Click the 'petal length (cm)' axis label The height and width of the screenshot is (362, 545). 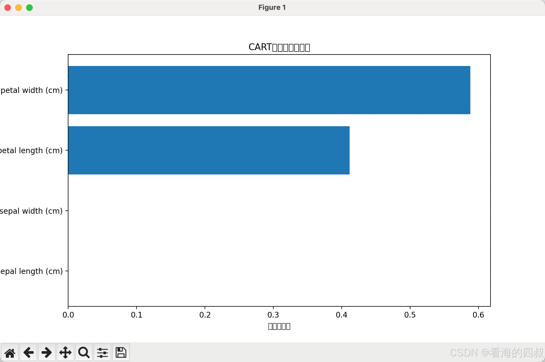click(31, 150)
